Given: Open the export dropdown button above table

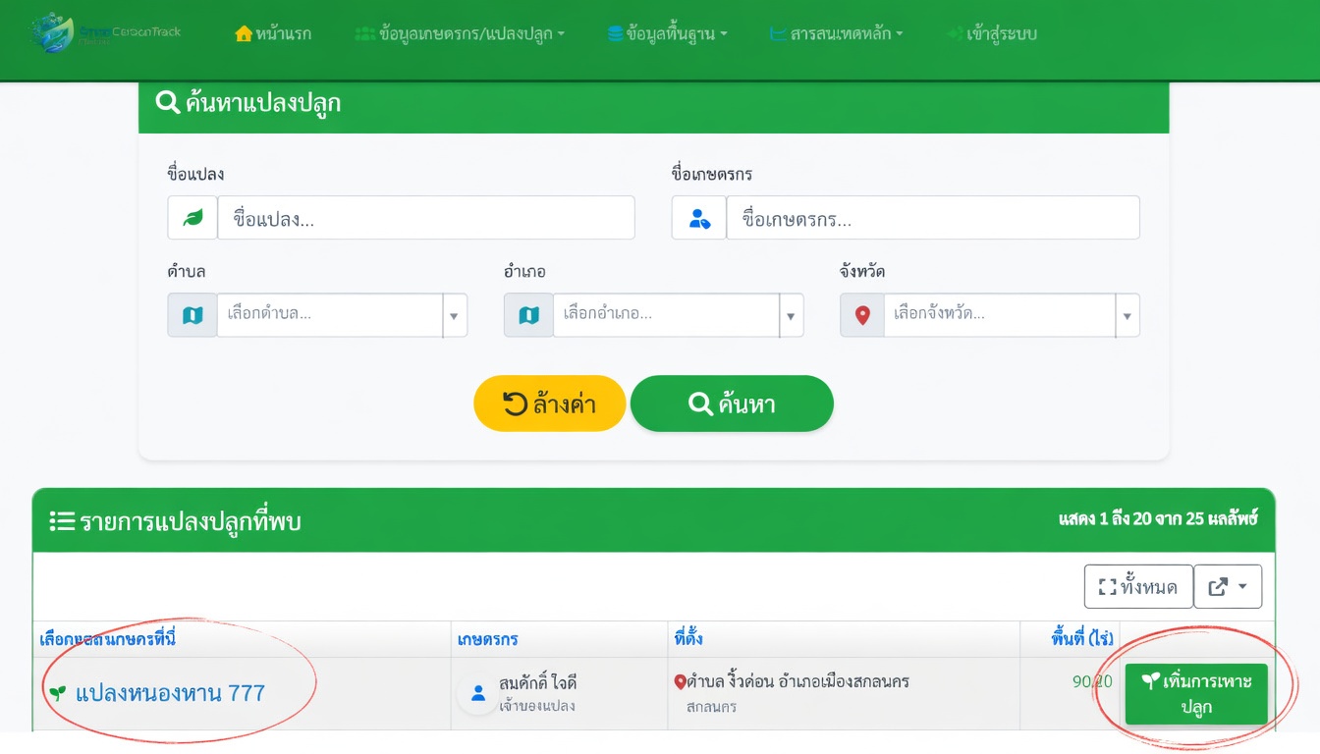Looking at the screenshot, I should (1228, 586).
